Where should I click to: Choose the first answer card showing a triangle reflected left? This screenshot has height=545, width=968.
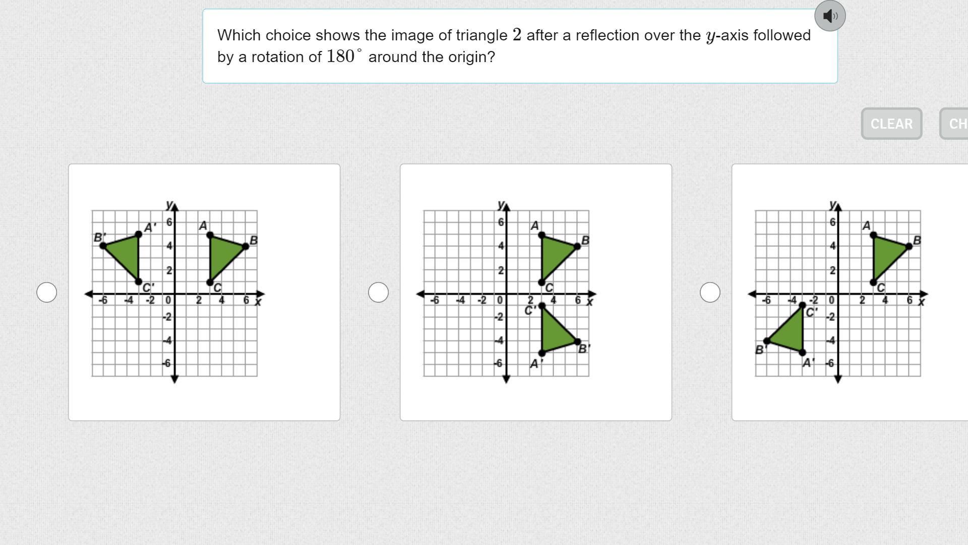pos(204,292)
